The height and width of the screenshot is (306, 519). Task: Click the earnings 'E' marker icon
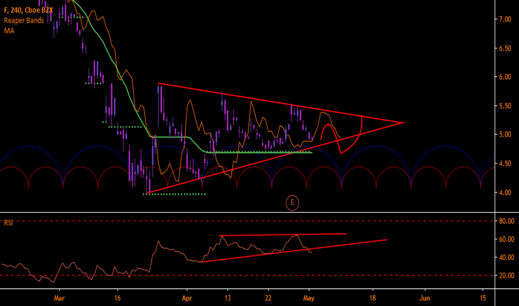[x=292, y=203]
